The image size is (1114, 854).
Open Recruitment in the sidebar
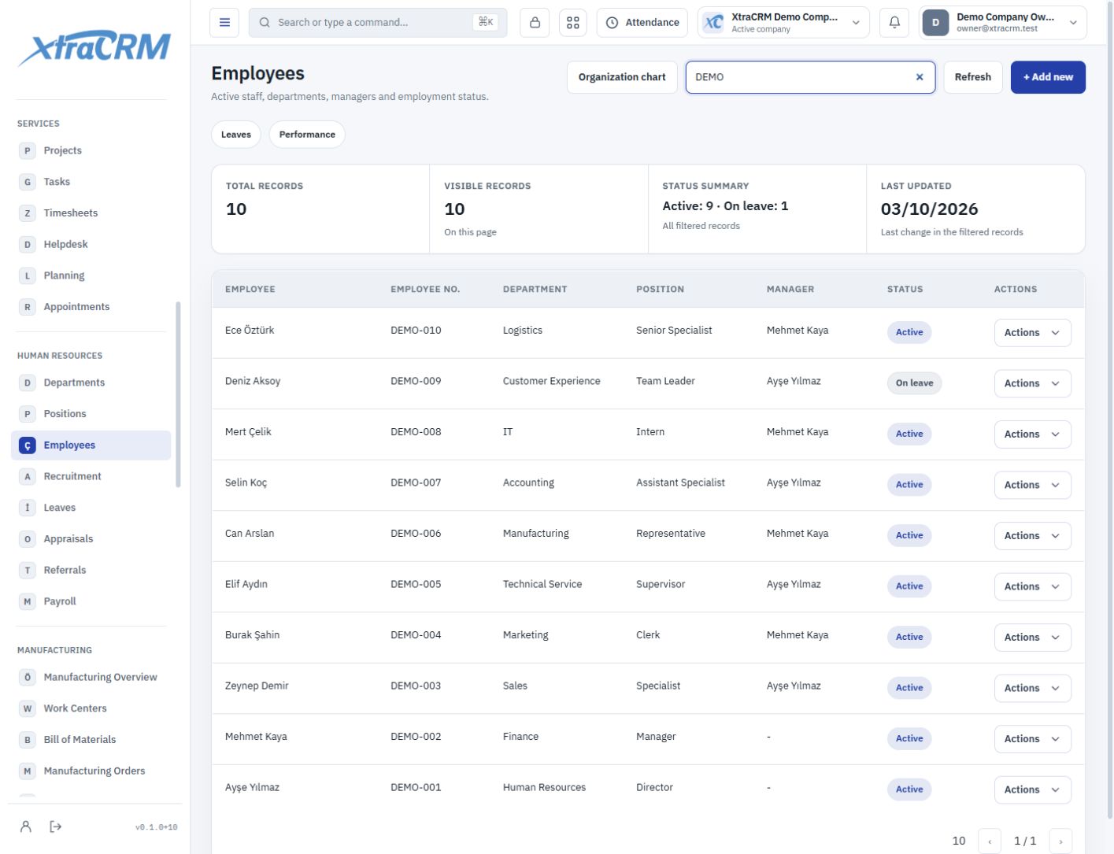tap(91, 476)
